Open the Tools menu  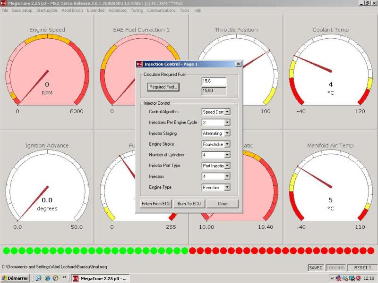184,10
